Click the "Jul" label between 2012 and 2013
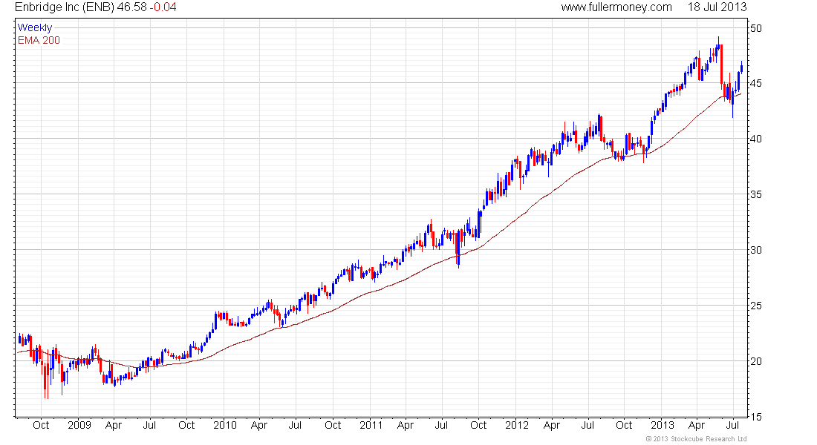Image resolution: width=817 pixels, height=445 pixels. pyautogui.click(x=587, y=425)
